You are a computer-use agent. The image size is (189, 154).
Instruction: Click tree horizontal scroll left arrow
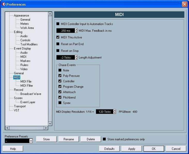pos(7,128)
